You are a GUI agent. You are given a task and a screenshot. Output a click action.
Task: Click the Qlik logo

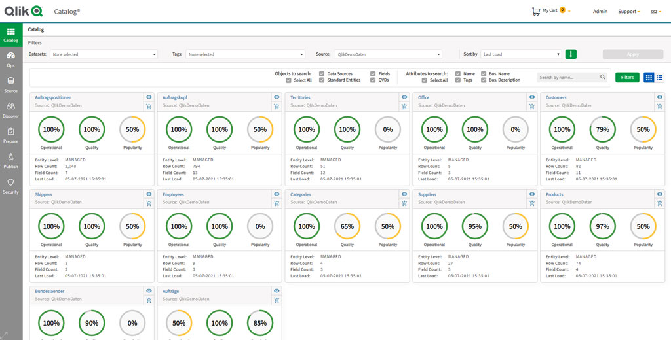[x=24, y=11]
